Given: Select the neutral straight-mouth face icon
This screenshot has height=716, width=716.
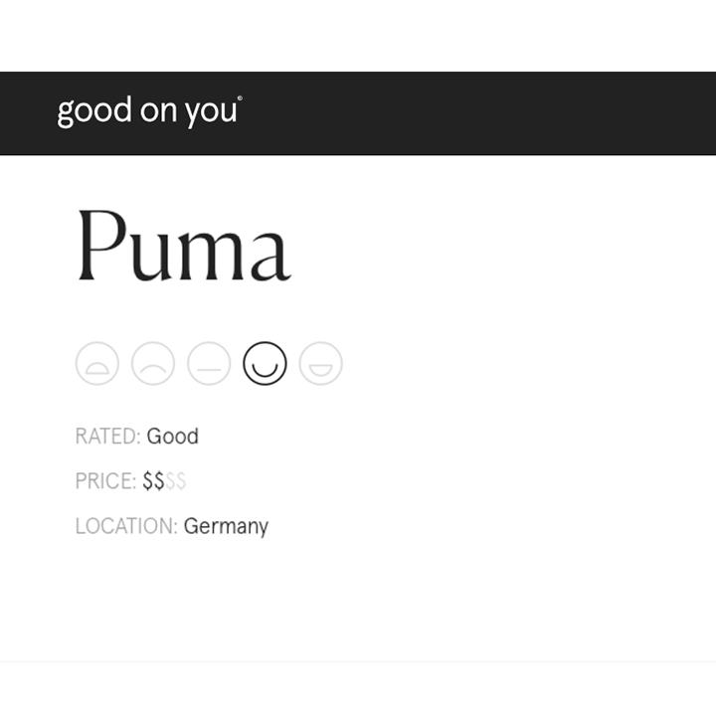Looking at the screenshot, I should 209,364.
